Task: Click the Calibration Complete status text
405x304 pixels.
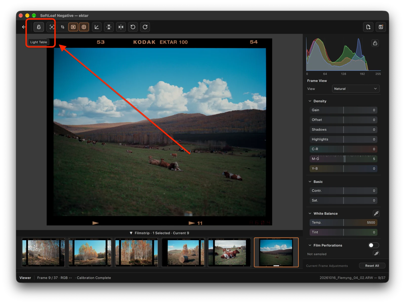Action: click(94, 278)
